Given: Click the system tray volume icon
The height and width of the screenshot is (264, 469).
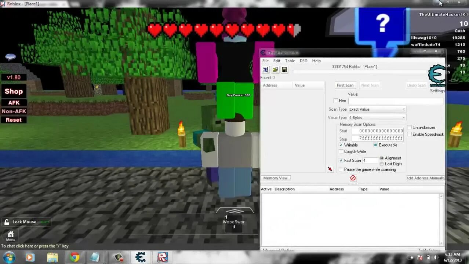Looking at the screenshot, I should click(436, 258).
